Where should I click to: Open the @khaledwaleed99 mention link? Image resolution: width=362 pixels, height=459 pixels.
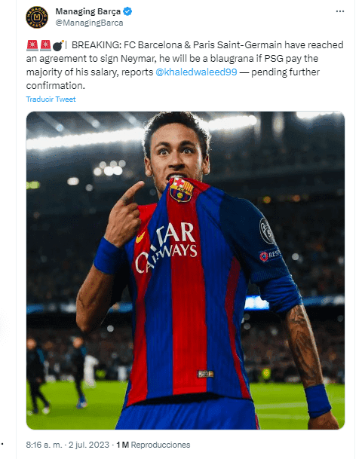(196, 72)
